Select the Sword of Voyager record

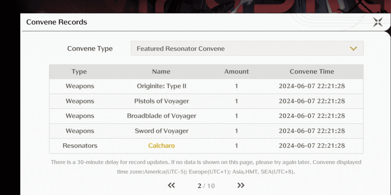[x=206, y=131]
